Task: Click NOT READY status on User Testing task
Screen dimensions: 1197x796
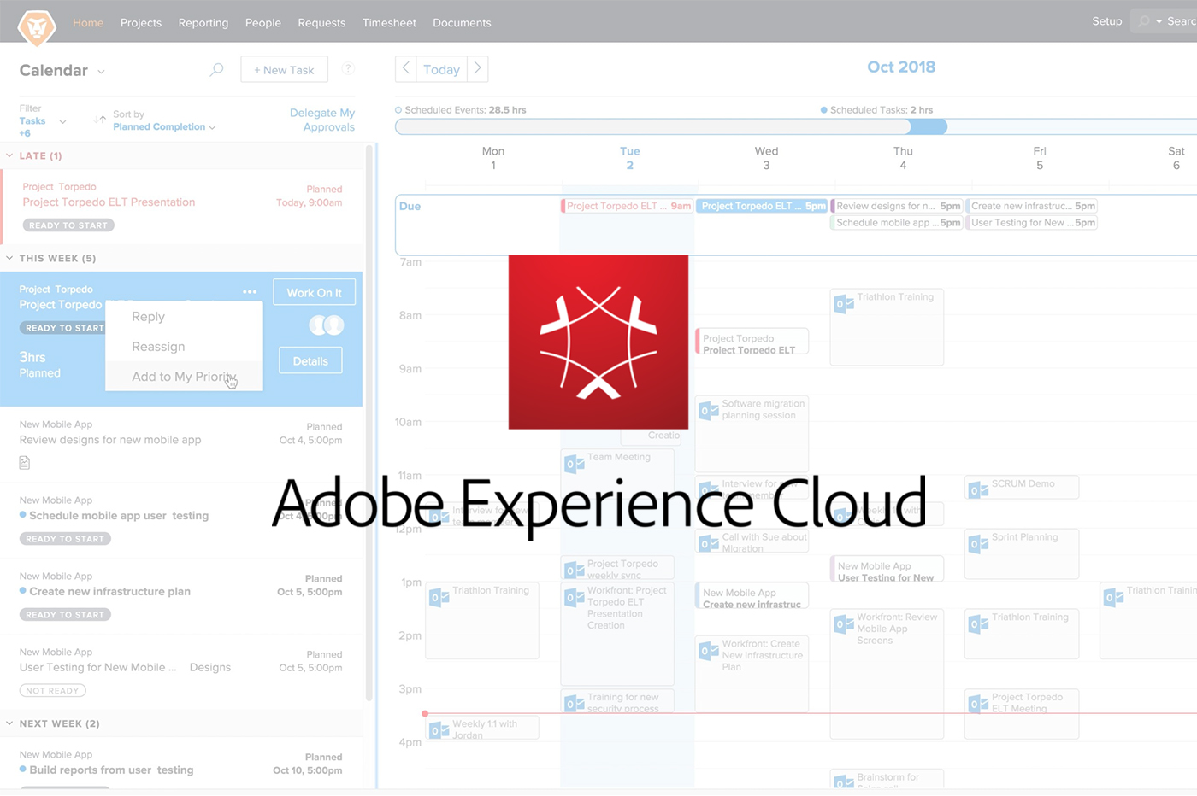Action: coord(53,691)
